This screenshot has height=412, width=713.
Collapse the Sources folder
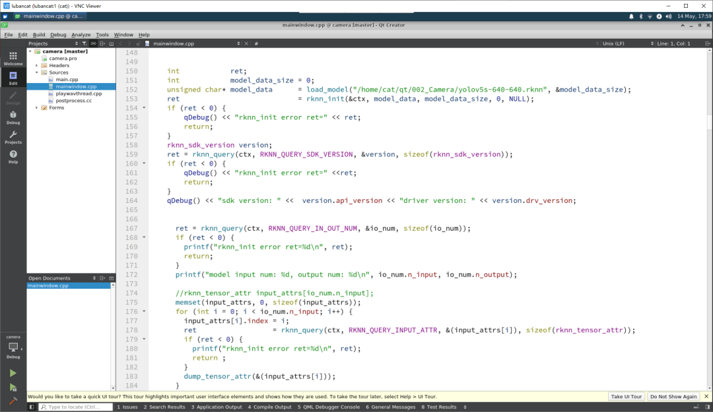(37, 73)
